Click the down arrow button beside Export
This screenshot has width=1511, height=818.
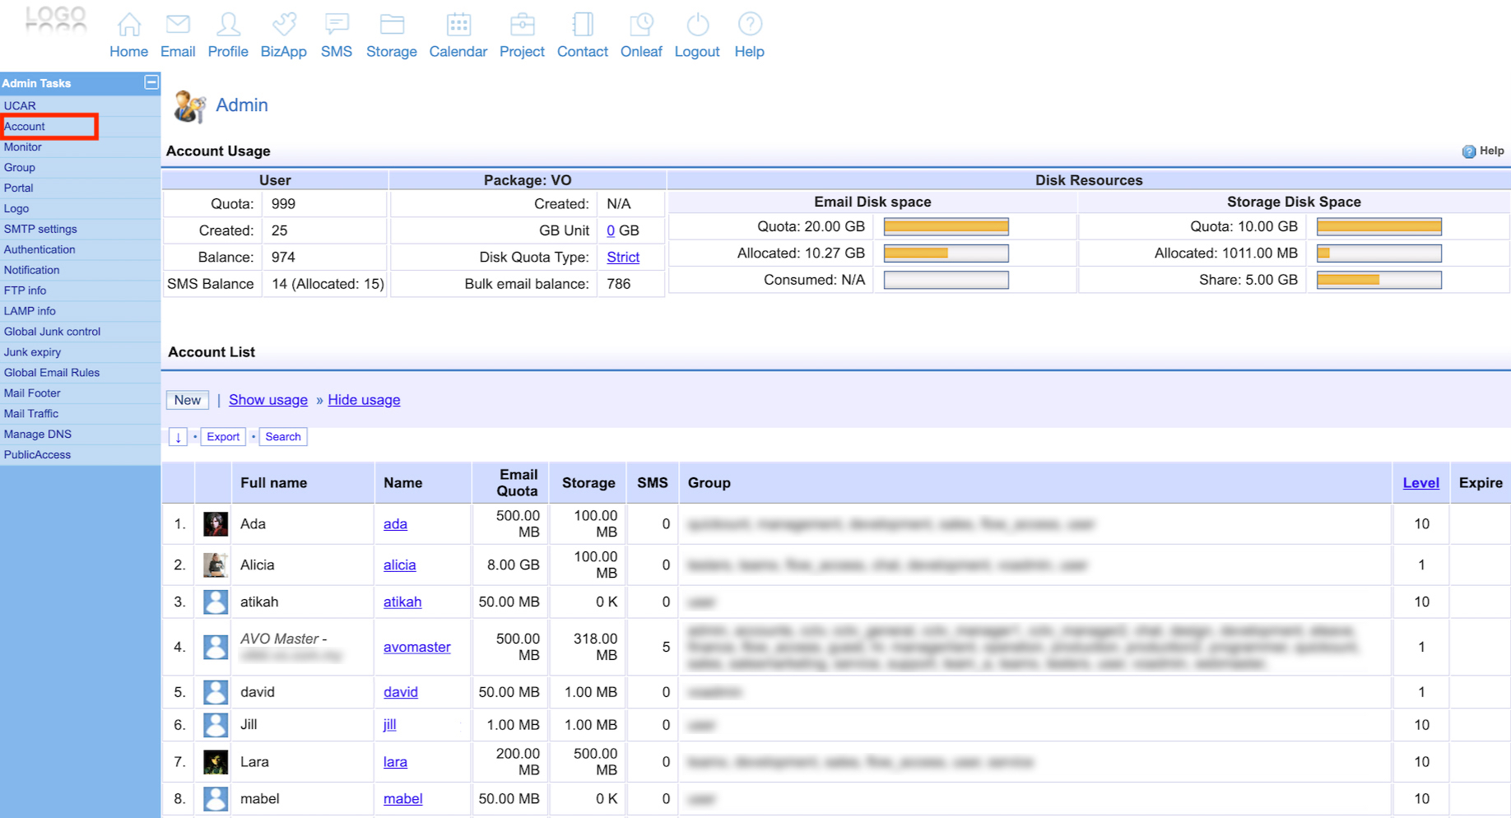pyautogui.click(x=178, y=437)
